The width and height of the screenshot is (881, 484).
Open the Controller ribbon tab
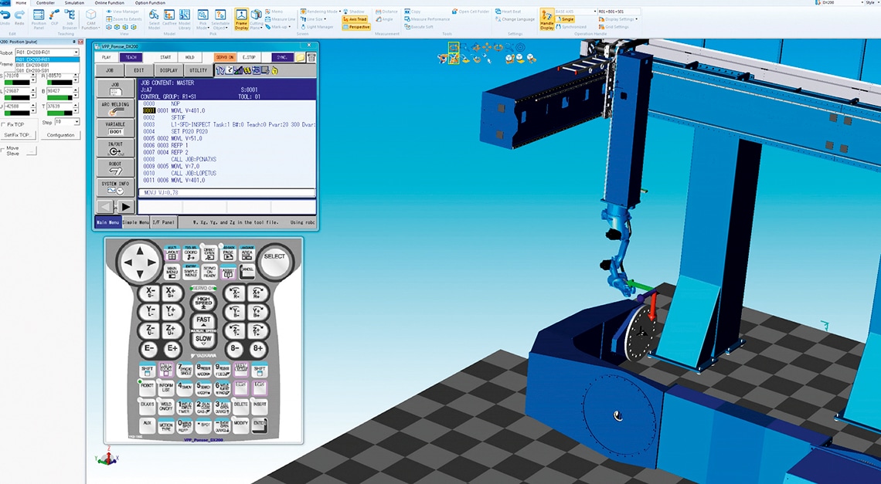[46, 3]
